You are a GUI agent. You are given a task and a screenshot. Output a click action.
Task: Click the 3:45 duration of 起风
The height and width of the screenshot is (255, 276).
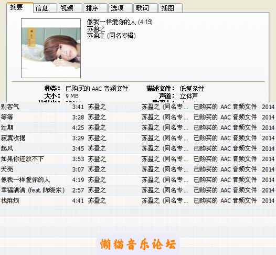(x=78, y=148)
